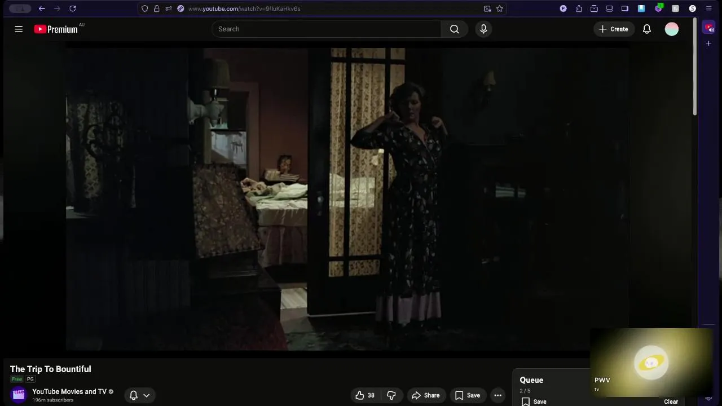Reload the current page

(73, 8)
